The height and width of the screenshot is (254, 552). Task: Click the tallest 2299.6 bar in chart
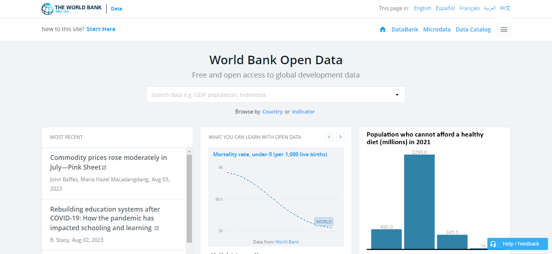pos(419,201)
